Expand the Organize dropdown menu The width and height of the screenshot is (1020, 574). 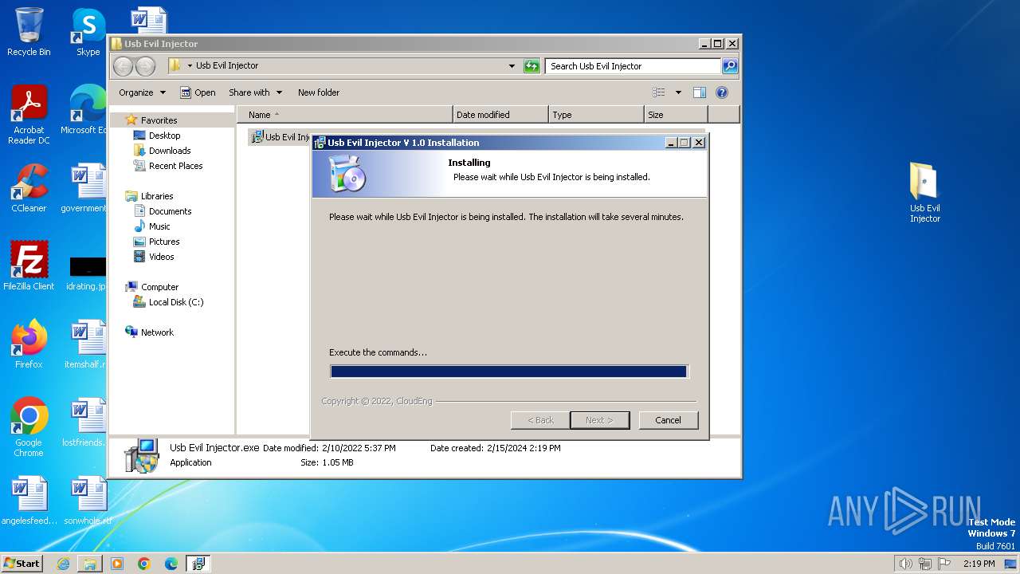[142, 92]
